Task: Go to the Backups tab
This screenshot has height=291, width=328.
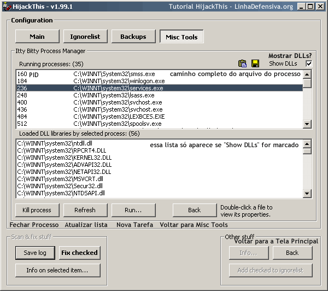Action: click(133, 37)
